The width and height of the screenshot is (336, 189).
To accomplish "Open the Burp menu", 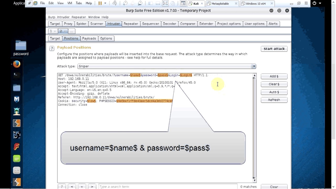I will (51, 17).
